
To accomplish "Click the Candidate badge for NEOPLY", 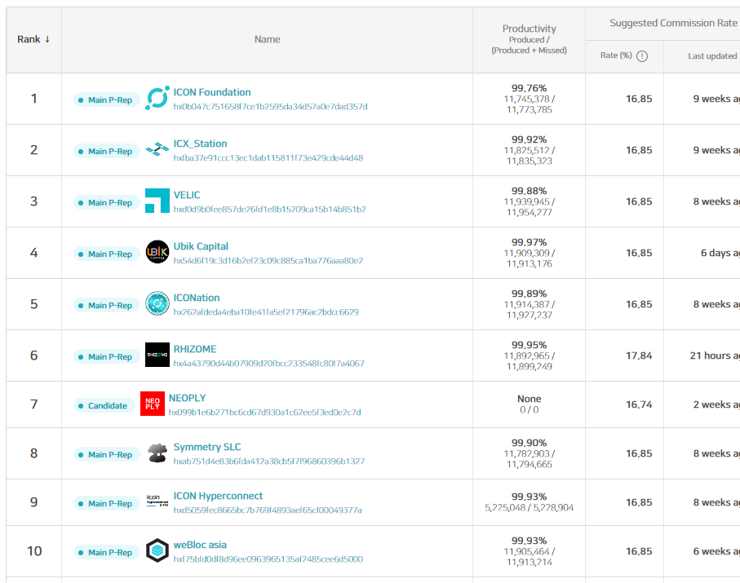I will point(104,405).
